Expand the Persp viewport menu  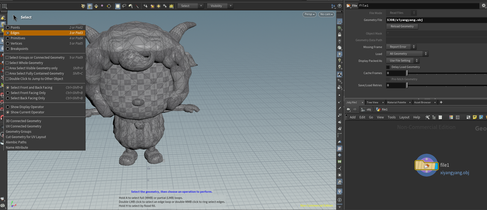pyautogui.click(x=309, y=14)
